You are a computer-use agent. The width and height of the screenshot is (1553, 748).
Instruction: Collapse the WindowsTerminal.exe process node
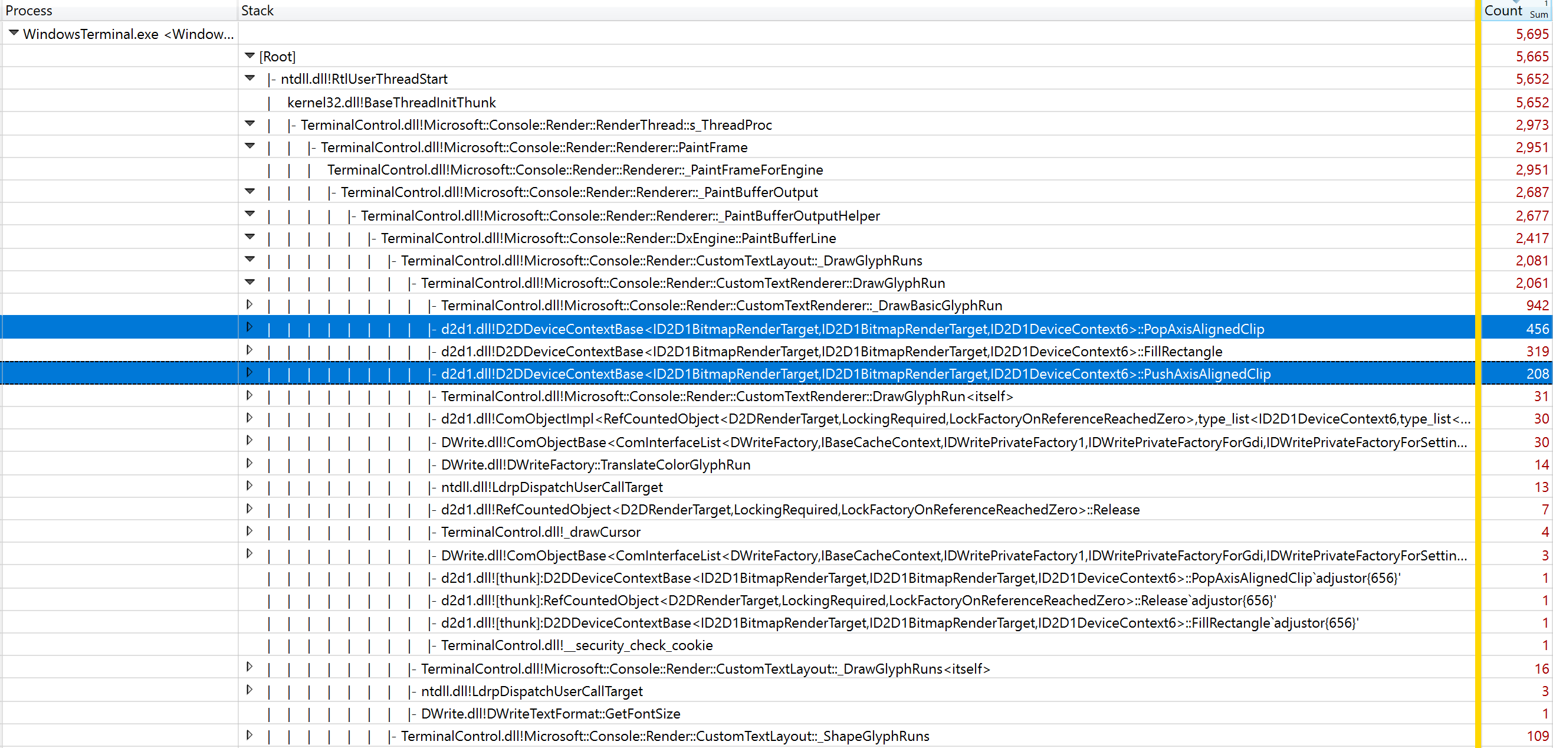(x=13, y=33)
